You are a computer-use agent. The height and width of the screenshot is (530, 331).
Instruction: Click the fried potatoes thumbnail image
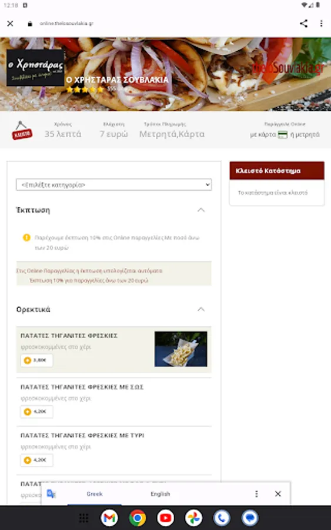tap(180, 349)
